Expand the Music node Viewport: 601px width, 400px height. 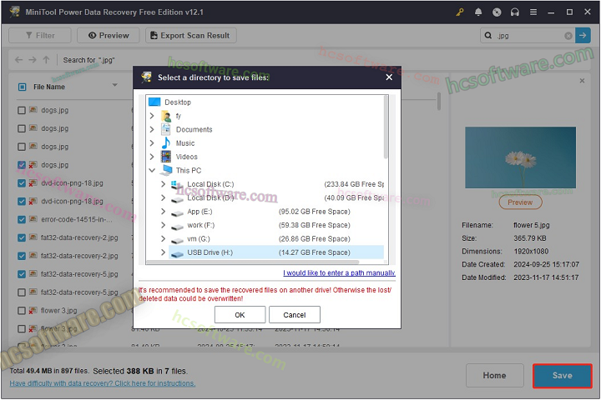pos(152,143)
